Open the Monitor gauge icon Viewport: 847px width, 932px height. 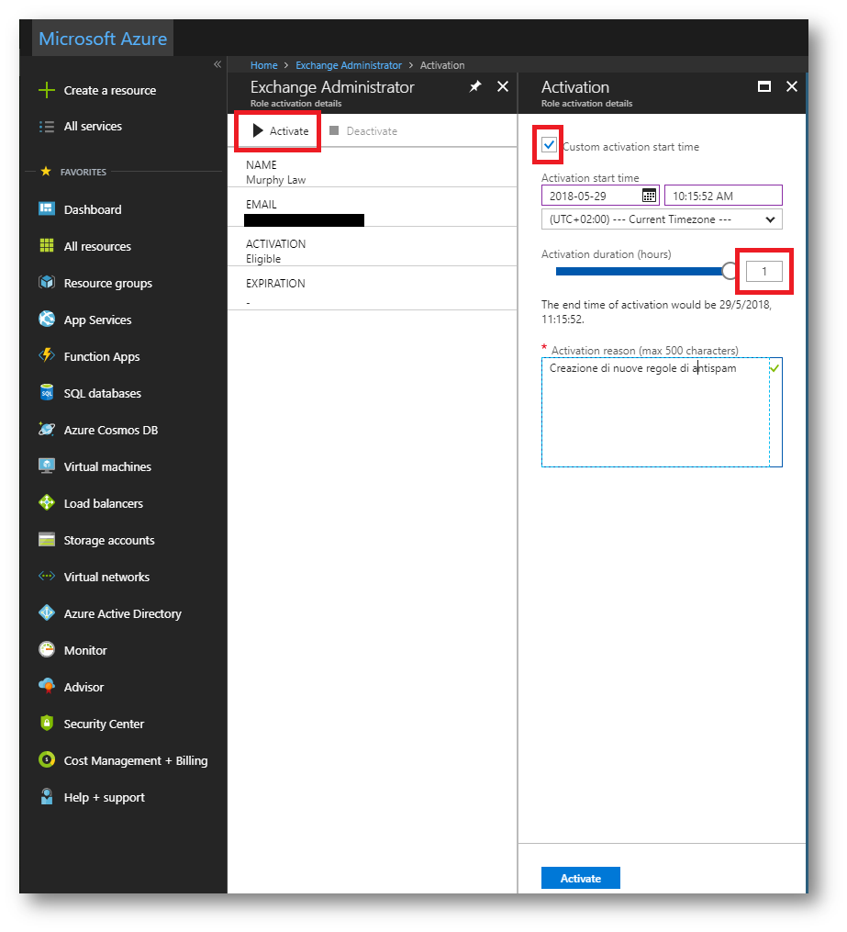tap(47, 650)
